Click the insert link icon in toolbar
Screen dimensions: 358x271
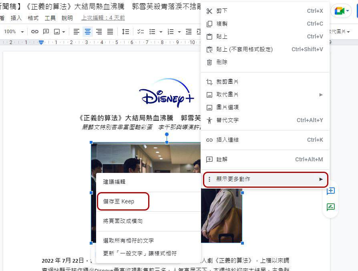pos(35,32)
